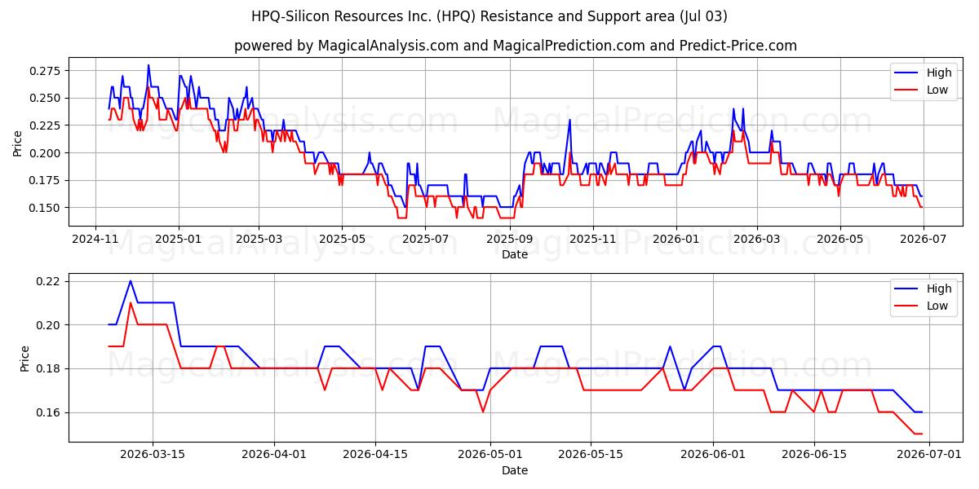
Task: Click bottom chart y-axis value 0.16
Action: (x=48, y=412)
